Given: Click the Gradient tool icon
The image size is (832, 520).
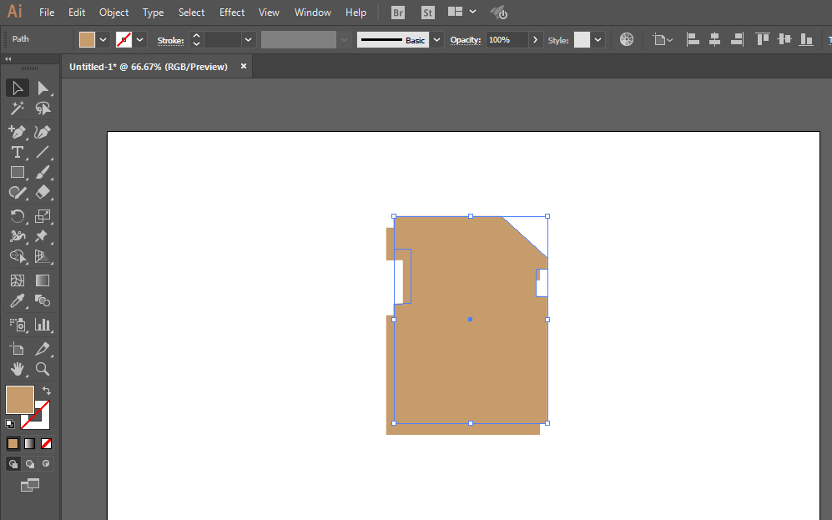Looking at the screenshot, I should [x=43, y=280].
